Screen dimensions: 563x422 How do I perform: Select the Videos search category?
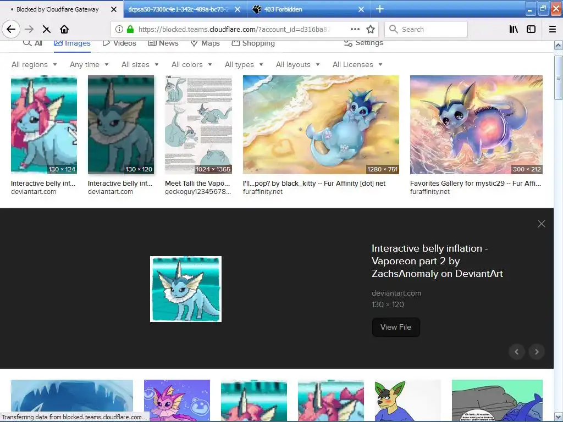coord(119,43)
